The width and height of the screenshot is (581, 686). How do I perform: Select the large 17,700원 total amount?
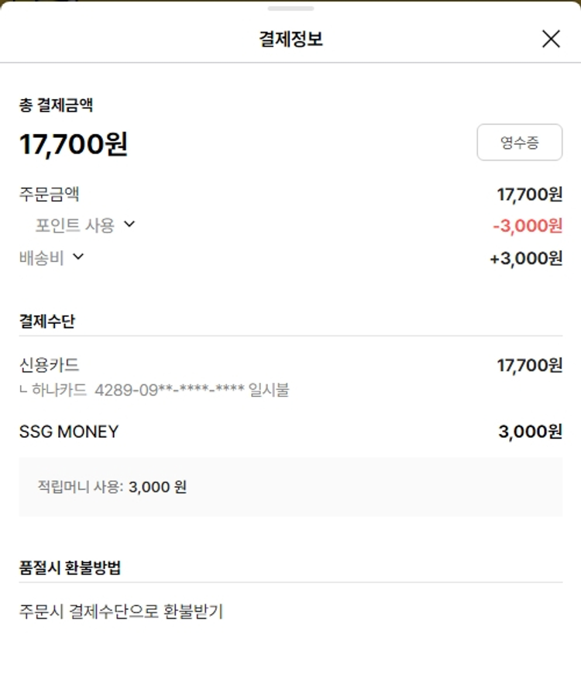coord(74,144)
